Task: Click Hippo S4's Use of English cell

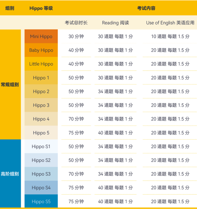Action: click(x=170, y=188)
